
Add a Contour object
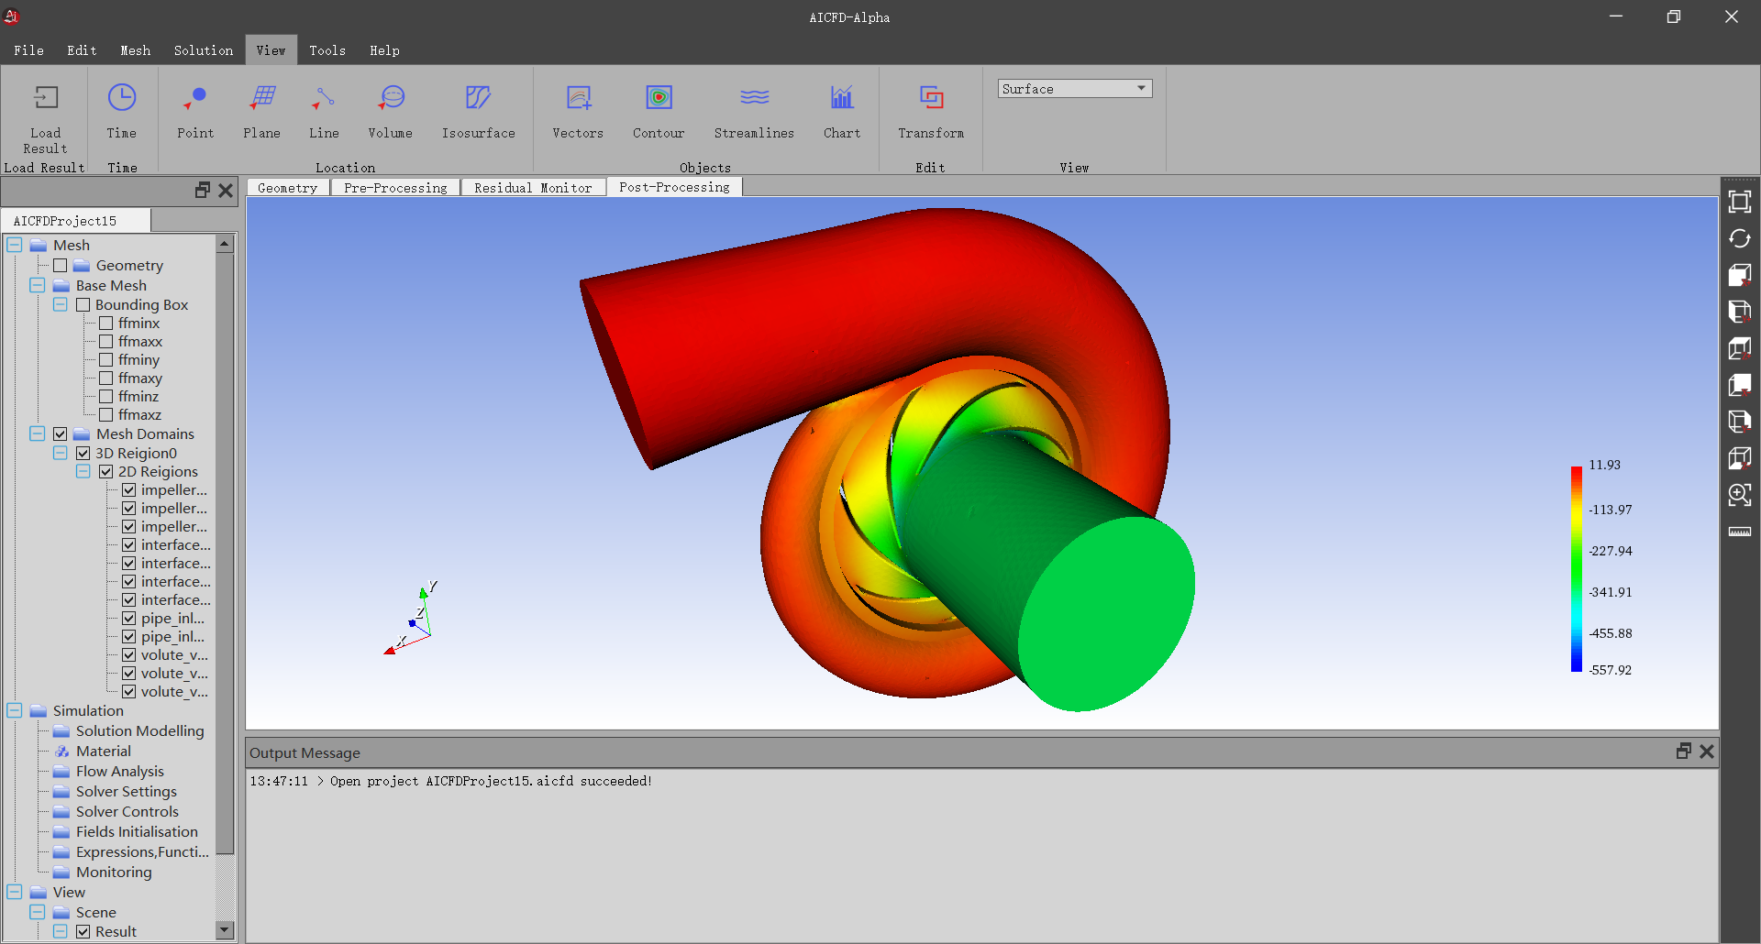659,98
